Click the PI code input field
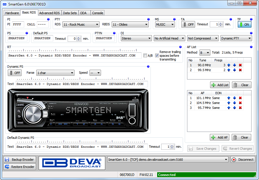This screenshot has height=180, width=259. pyautogui.click(x=18, y=24)
